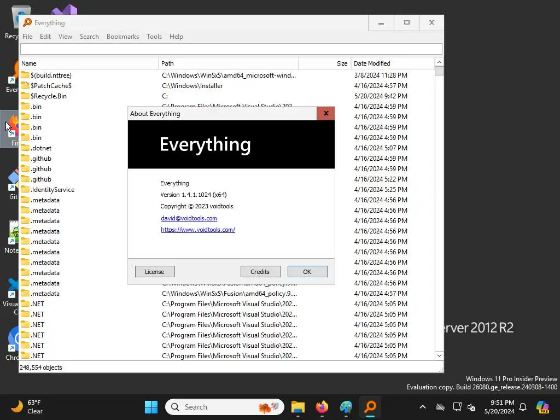Click the Everything search input field
This screenshot has height=420, width=560.
coord(231,49)
